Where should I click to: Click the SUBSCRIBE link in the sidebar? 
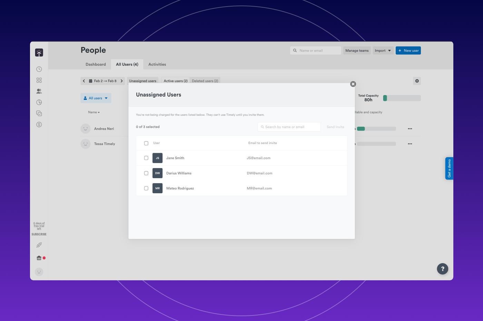point(39,234)
